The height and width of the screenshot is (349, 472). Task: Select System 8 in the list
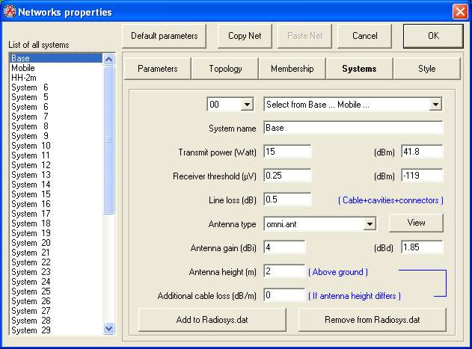(56, 126)
